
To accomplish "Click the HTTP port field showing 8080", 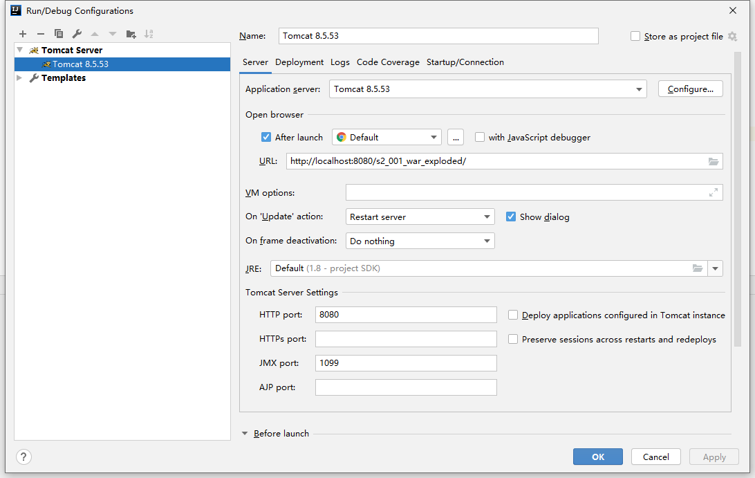I will (x=406, y=315).
